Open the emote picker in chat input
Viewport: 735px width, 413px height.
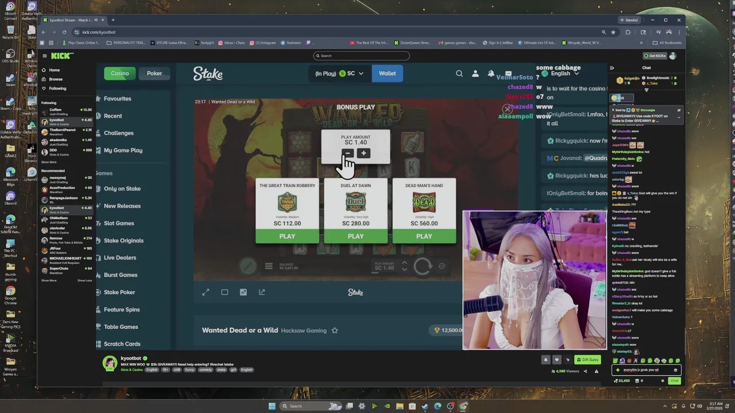[x=675, y=370]
